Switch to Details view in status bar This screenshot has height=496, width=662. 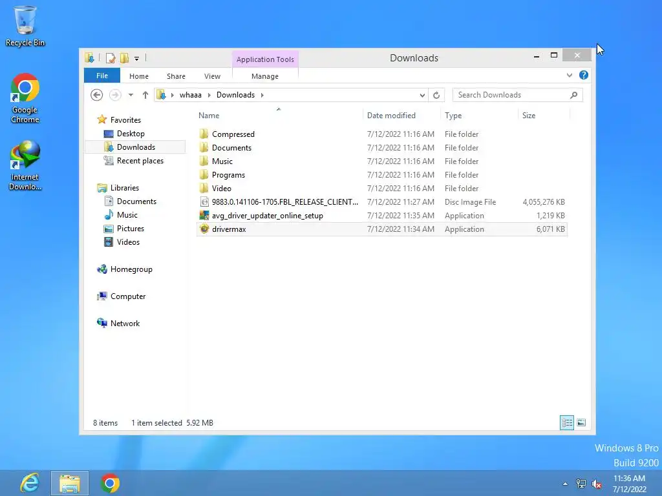pyautogui.click(x=566, y=422)
